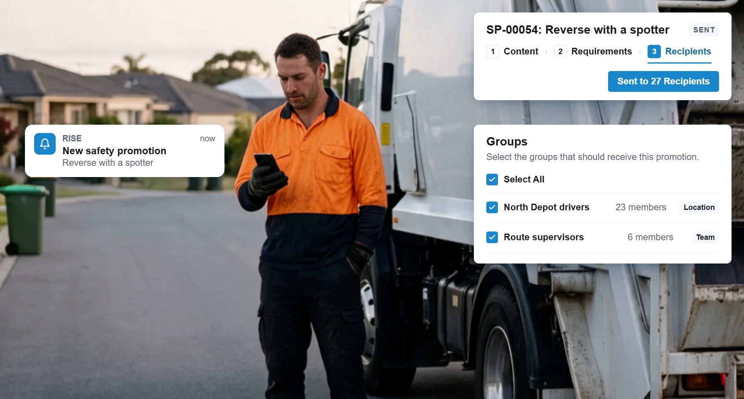Click the 'Reverse with a spotter' notification subtitle

coord(108,163)
